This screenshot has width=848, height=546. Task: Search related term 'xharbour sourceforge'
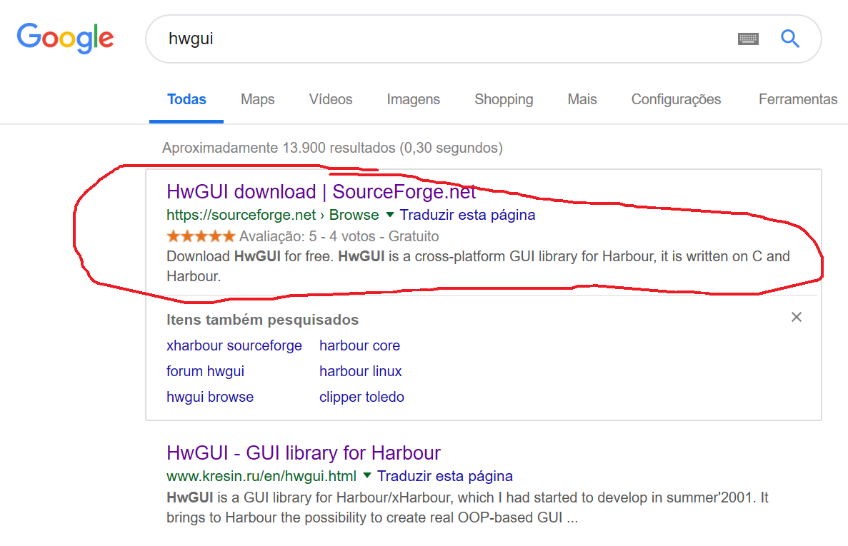(x=234, y=346)
